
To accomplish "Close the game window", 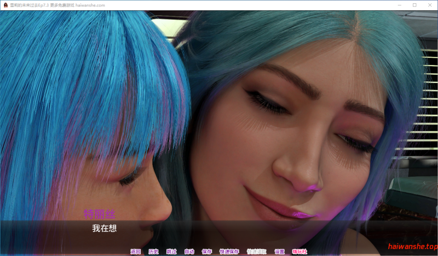I will tap(429, 5).
